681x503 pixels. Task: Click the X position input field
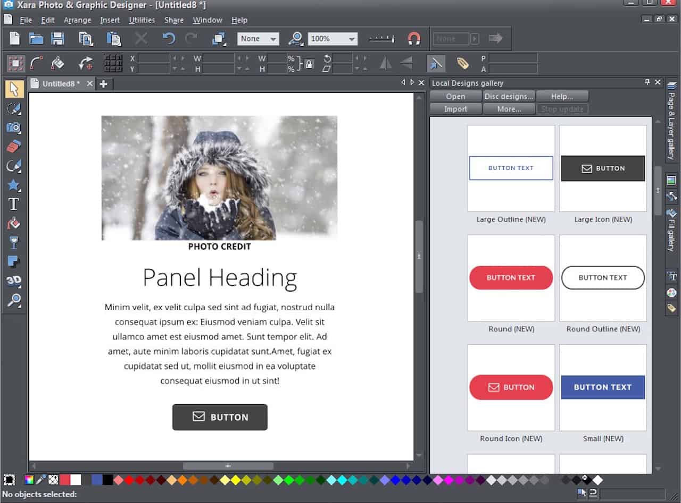[154, 58]
